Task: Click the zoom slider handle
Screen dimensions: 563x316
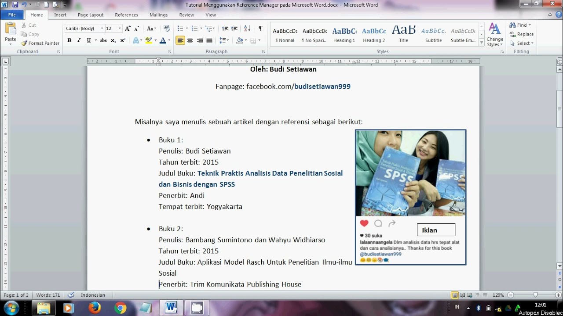Action: pos(535,295)
